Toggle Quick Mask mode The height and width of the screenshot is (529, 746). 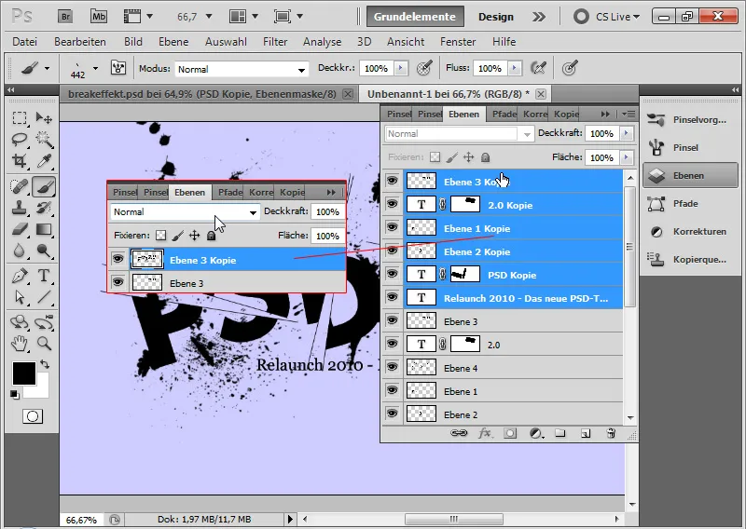33,416
